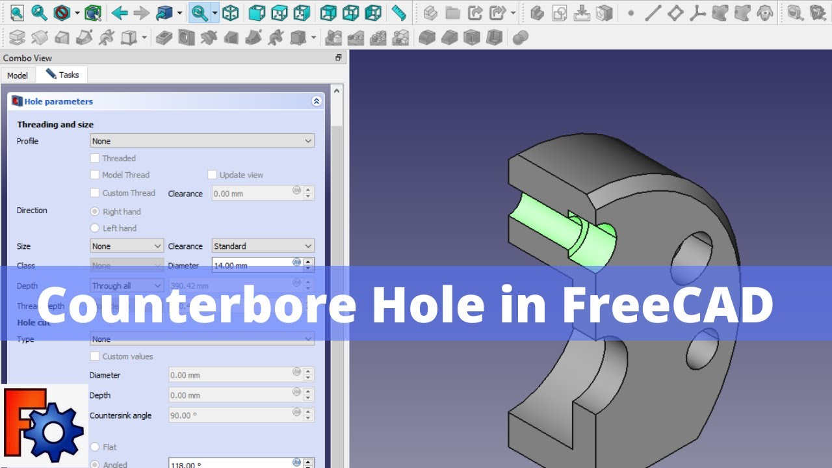This screenshot has width=832, height=468.
Task: Undock the Combo View panel
Action: (339, 58)
